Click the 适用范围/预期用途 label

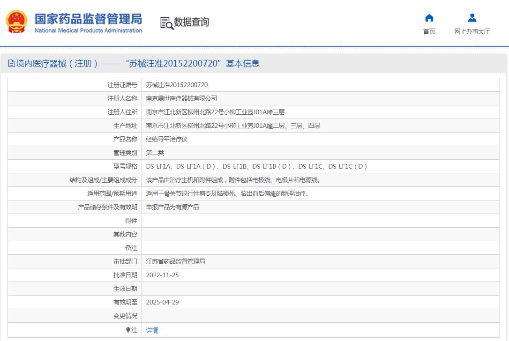112,194
